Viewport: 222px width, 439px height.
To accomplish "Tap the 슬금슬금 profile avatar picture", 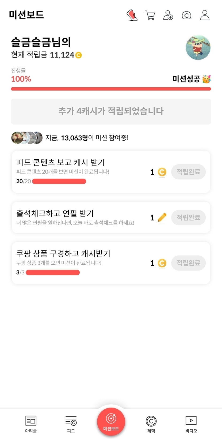I will coord(198,47).
